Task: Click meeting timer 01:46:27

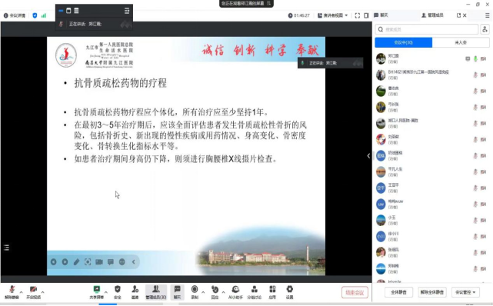Action: 299,15
